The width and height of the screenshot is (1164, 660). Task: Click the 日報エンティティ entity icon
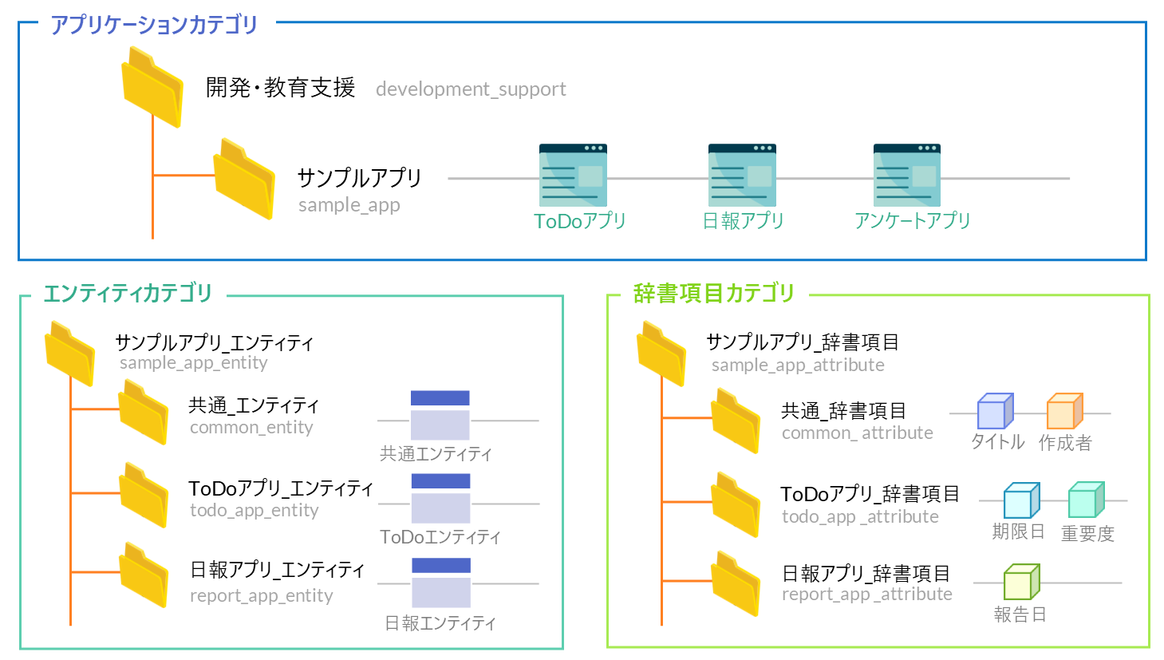click(x=441, y=583)
